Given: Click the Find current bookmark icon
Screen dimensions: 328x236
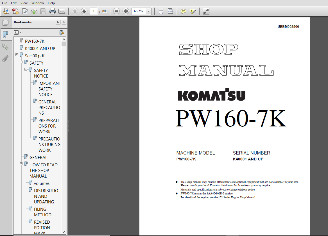Looking at the screenshot, I should [62, 33].
